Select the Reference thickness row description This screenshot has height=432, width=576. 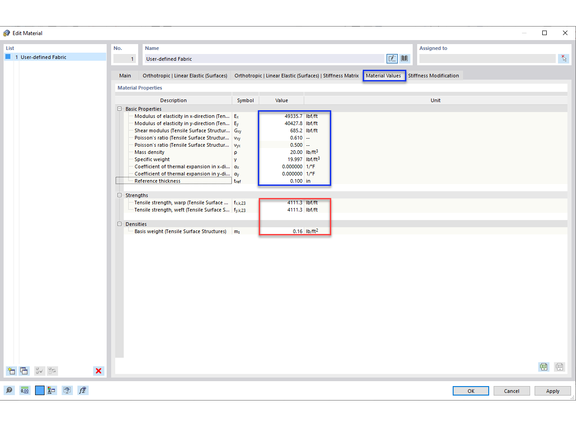pyautogui.click(x=157, y=181)
